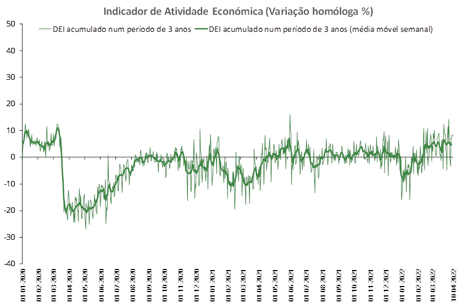Click the thin green legend line swatch
Screen dimensions: 467x308
[x=45, y=29]
